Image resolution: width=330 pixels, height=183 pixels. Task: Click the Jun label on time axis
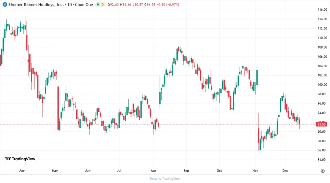pyautogui.click(x=88, y=171)
